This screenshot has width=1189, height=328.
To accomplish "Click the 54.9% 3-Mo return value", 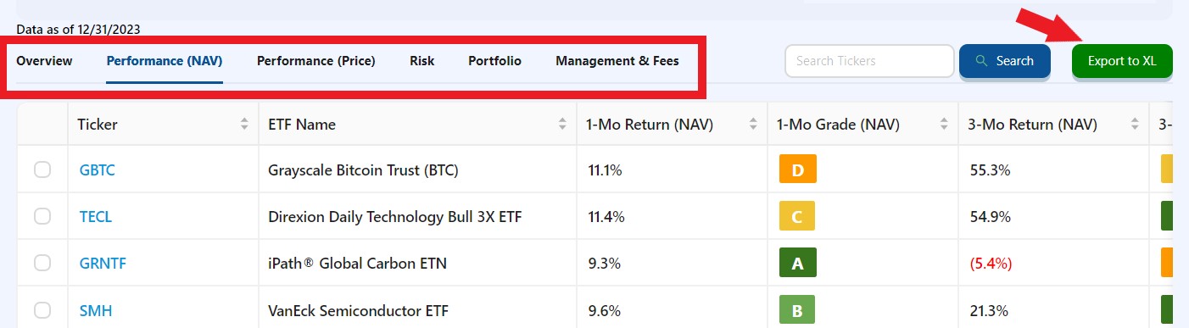I will [x=991, y=217].
